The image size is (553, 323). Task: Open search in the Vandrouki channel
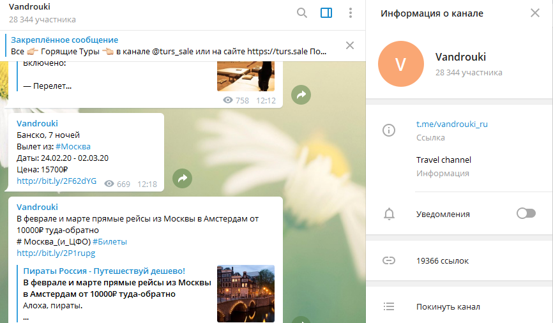coord(302,13)
